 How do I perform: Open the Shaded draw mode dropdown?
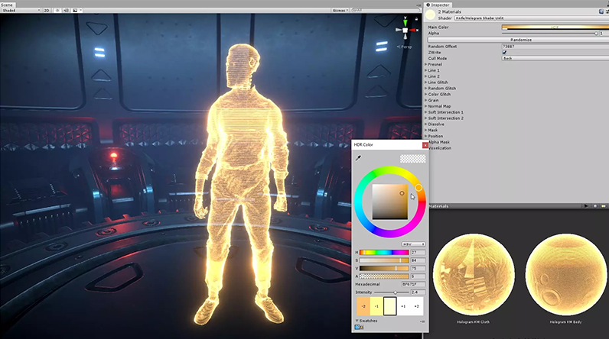(x=21, y=11)
